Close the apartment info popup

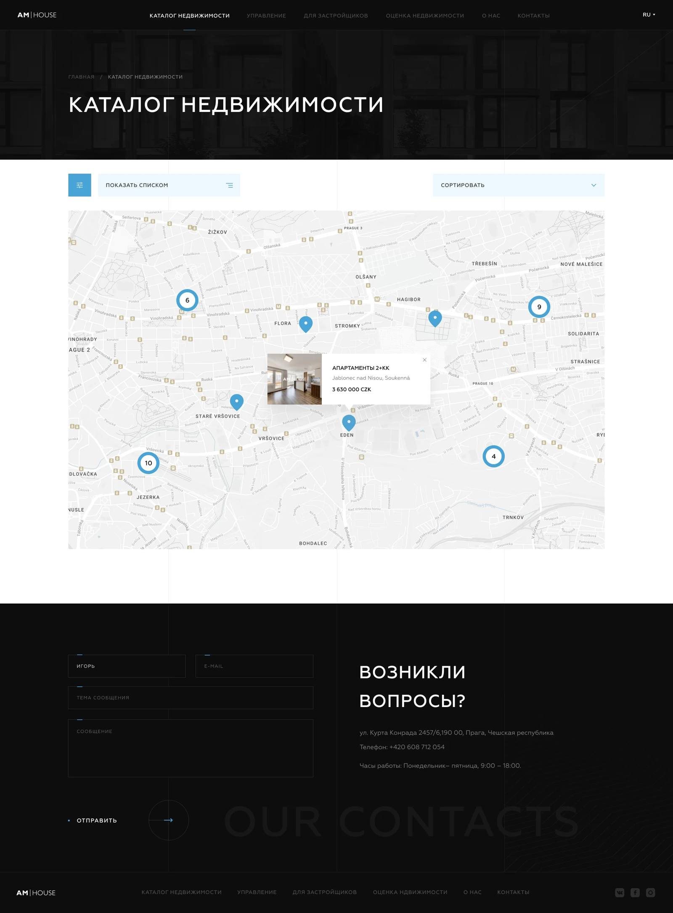click(x=424, y=360)
